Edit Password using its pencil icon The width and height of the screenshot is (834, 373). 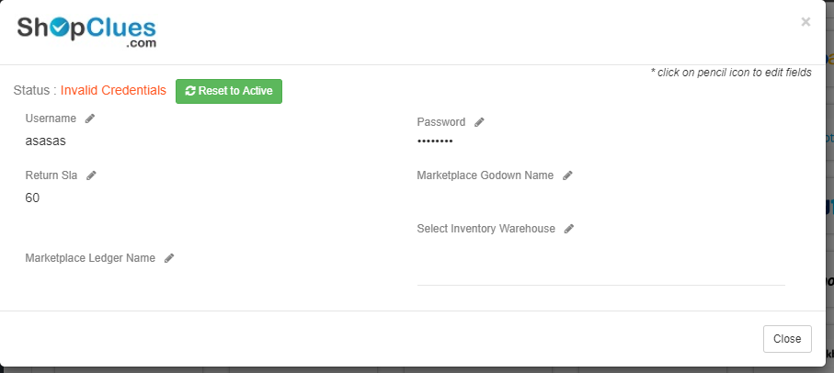[x=479, y=122]
